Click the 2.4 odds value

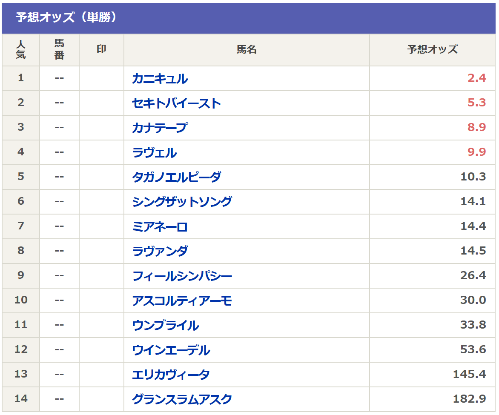coord(476,79)
